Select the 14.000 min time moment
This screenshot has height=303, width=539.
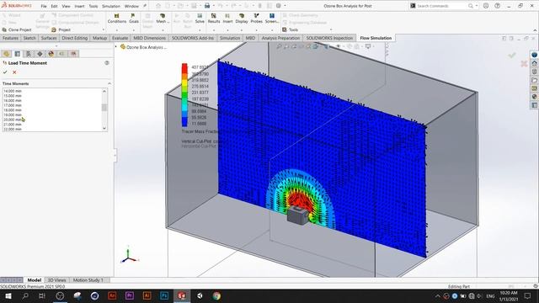tap(13, 91)
